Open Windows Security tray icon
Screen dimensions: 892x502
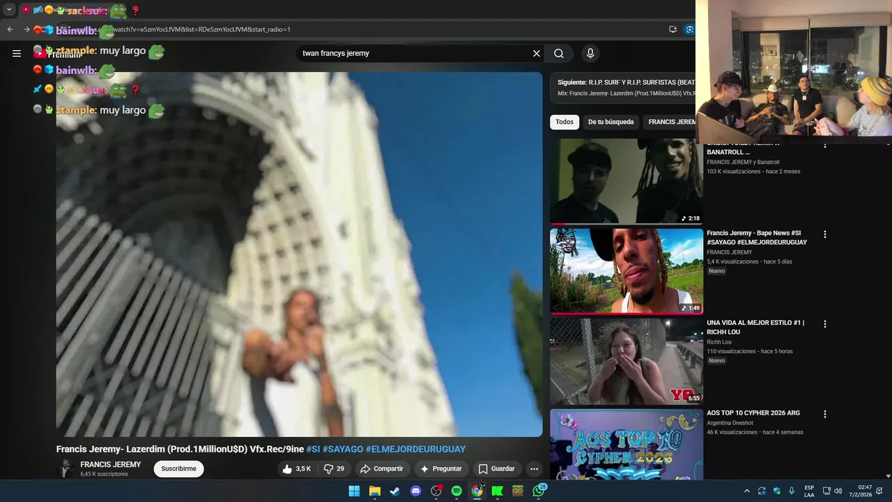pyautogui.click(x=776, y=491)
